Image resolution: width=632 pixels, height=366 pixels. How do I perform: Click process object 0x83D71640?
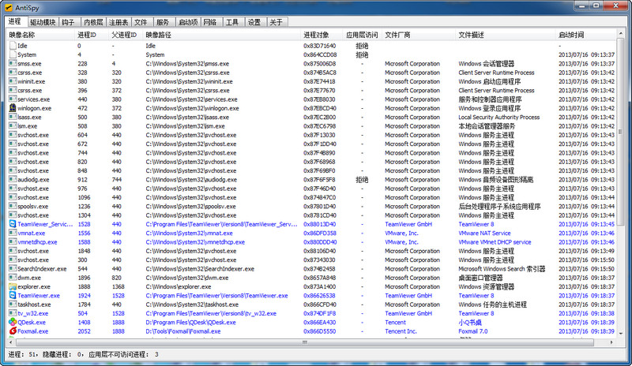point(320,46)
